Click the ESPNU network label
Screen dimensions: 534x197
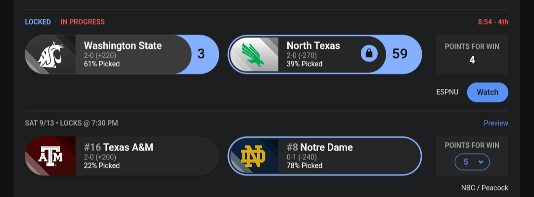447,92
